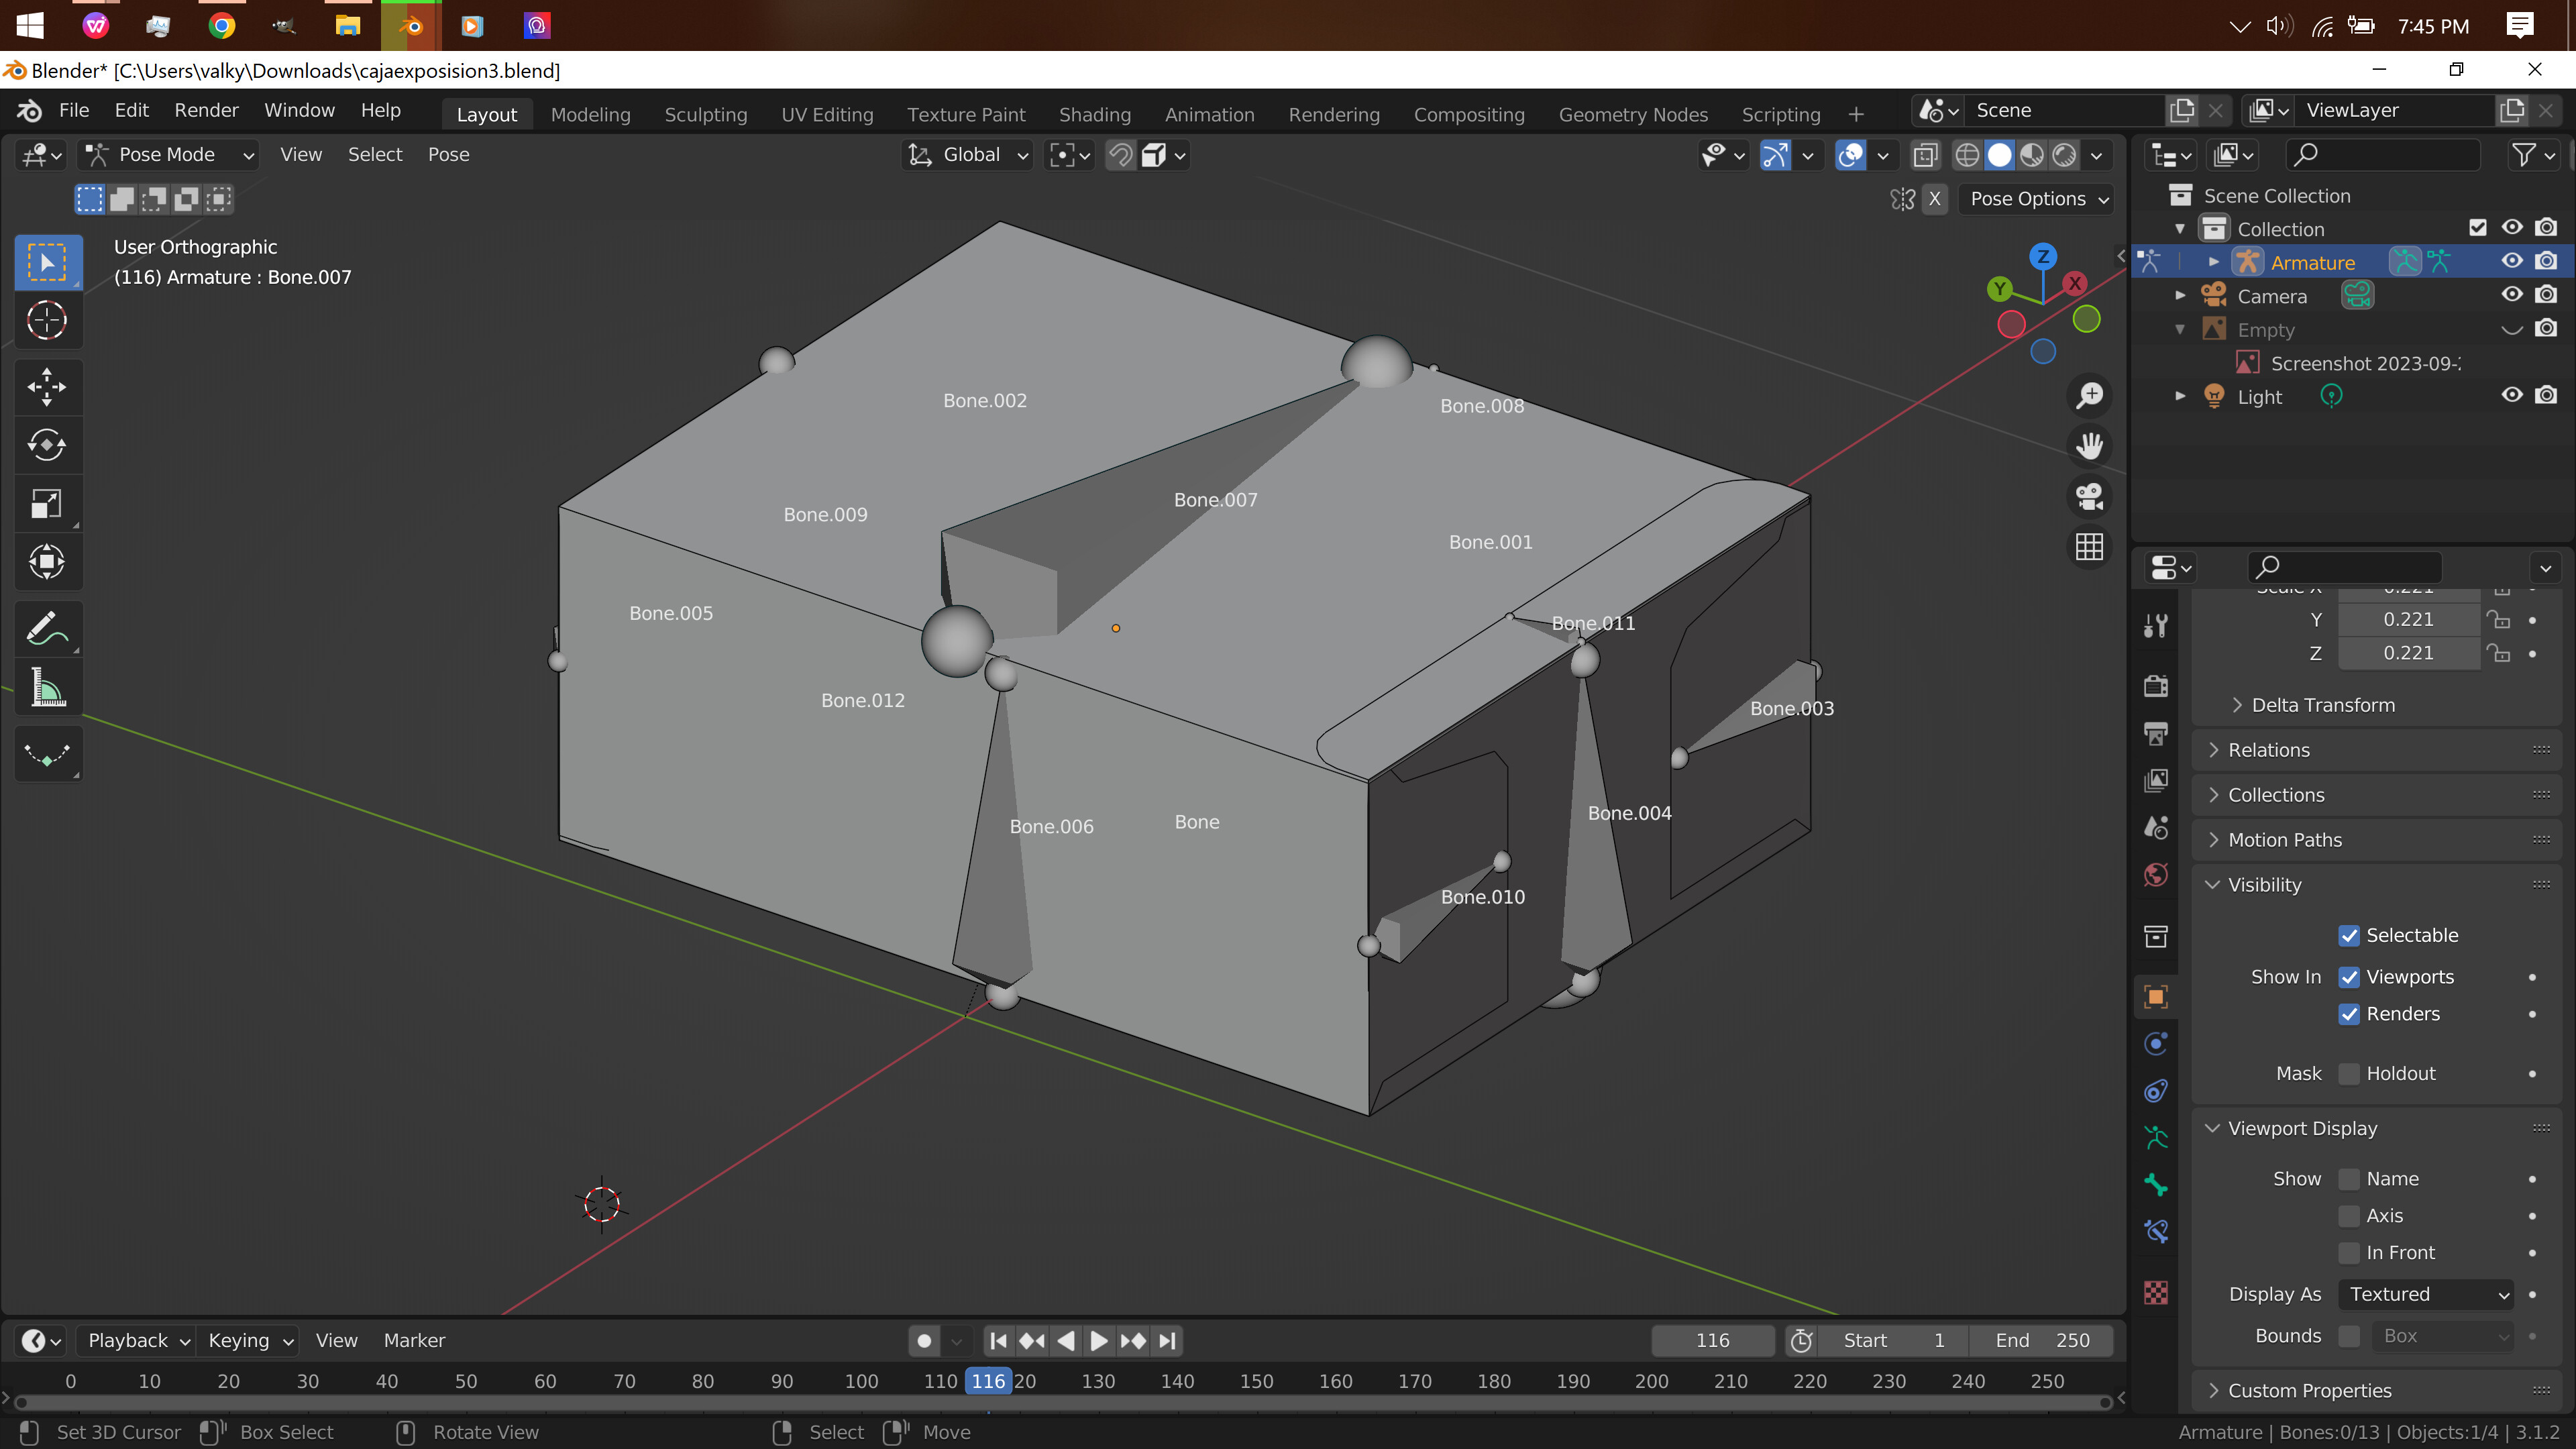Uncheck Show In Renders
The height and width of the screenshot is (1449, 2576).
2349,1014
